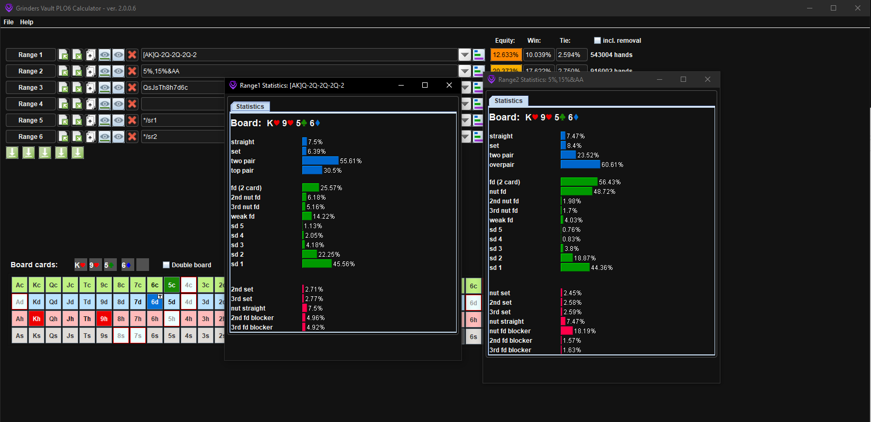Viewport: 871px width, 422px height.
Task: Open the File menu
Action: pos(8,22)
